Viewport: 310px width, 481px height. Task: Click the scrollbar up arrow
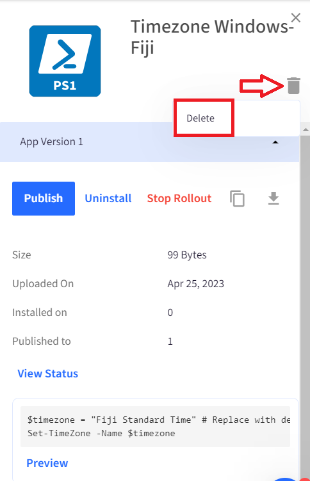coord(306,130)
